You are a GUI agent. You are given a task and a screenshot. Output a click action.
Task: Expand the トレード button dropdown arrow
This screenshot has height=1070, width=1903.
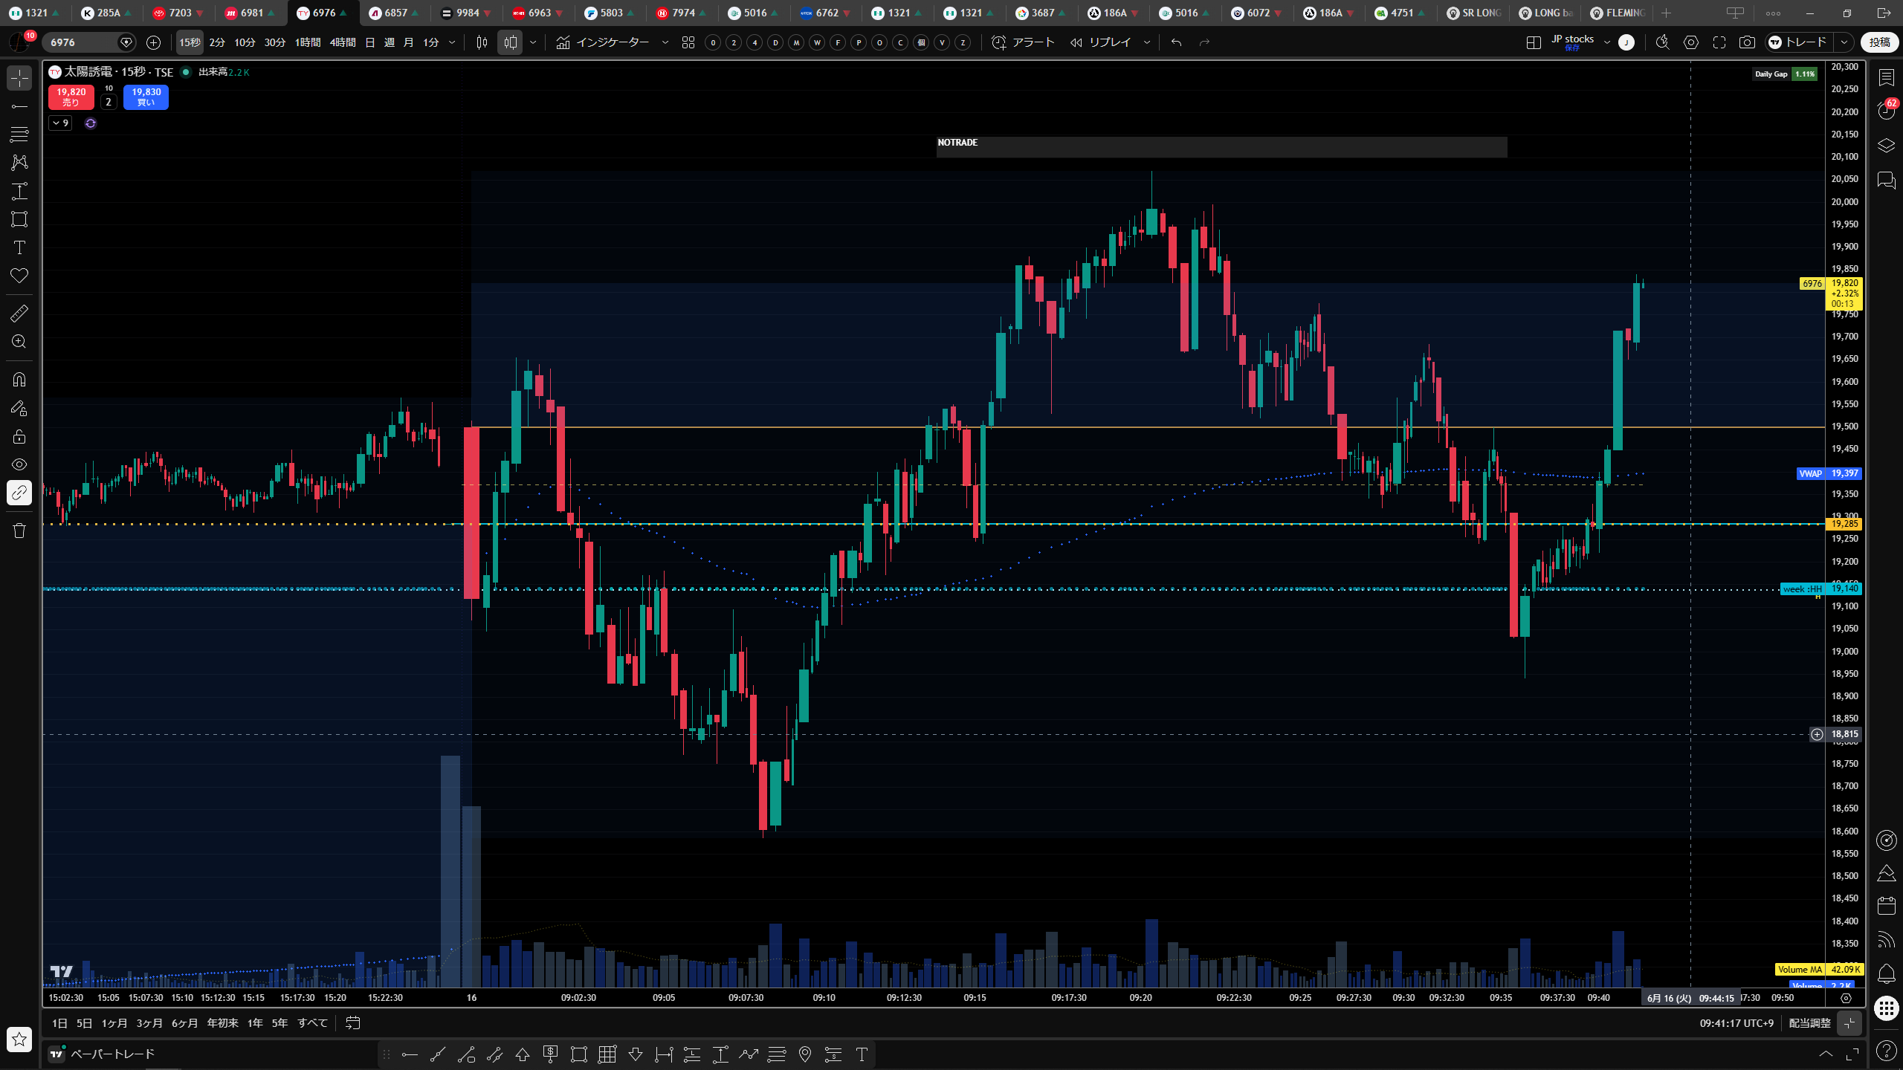tap(1844, 42)
